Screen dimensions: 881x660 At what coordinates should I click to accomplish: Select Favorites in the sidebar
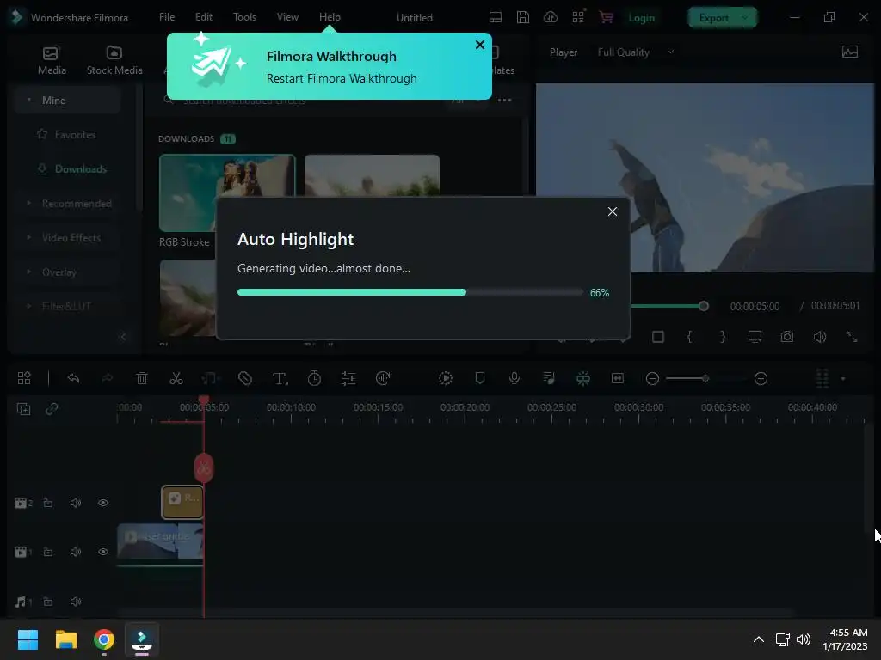66,135
